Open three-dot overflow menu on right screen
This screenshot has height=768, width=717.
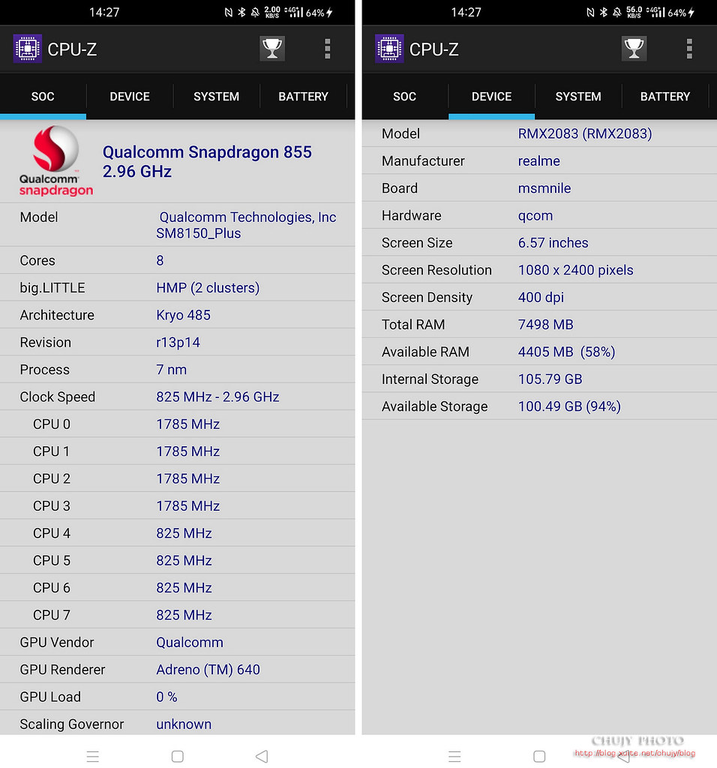click(x=689, y=49)
